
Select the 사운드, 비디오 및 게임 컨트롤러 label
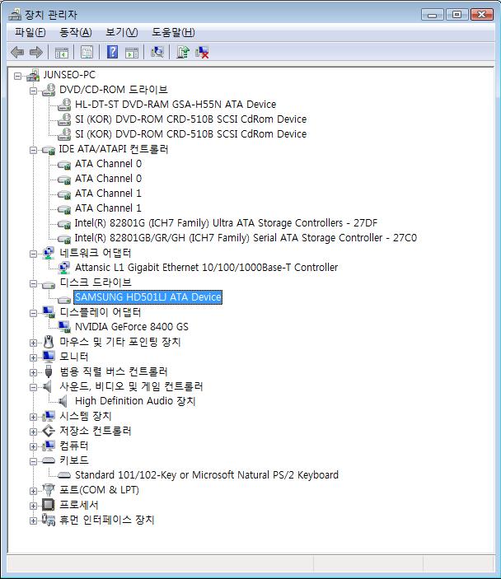(x=131, y=386)
